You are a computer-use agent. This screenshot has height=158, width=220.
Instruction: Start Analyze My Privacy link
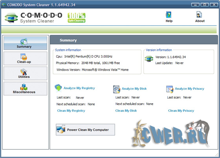pos(189,89)
